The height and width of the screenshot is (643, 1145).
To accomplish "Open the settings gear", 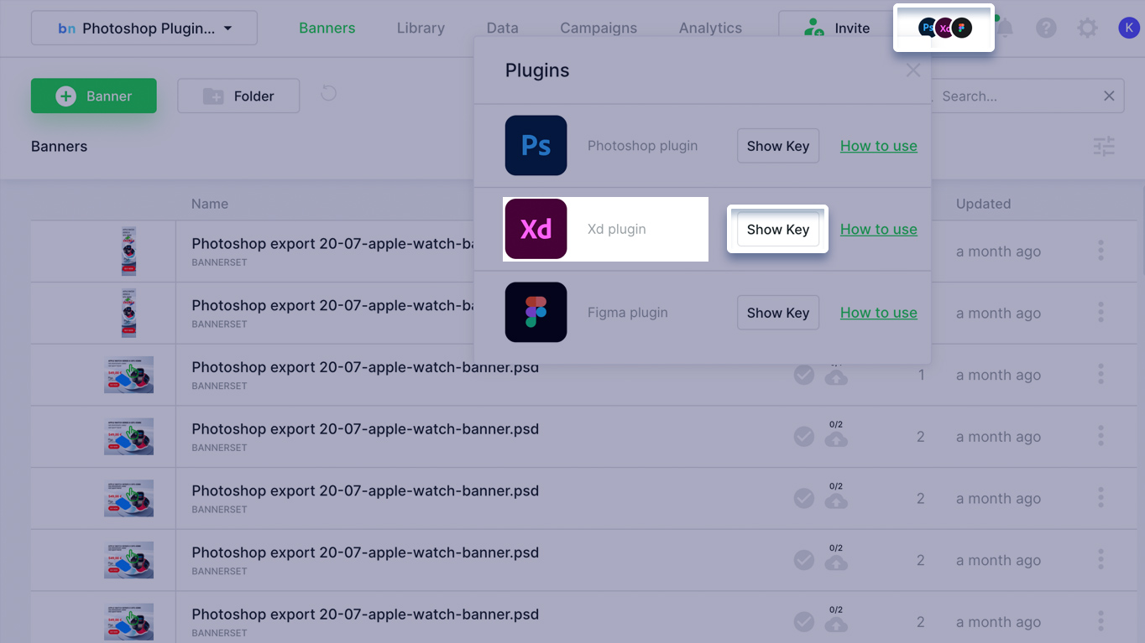I will coord(1087,29).
